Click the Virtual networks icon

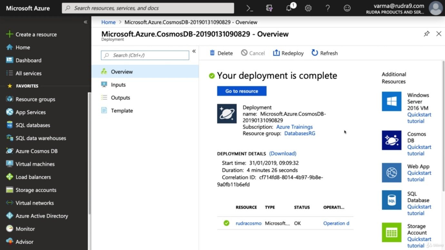[x=10, y=203]
